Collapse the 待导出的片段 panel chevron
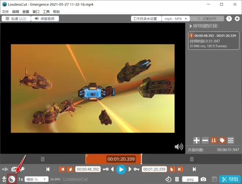This screenshot has width=242, height=184. [191, 26]
